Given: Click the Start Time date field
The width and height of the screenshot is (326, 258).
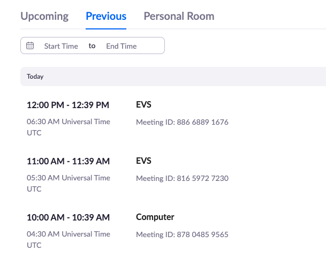Looking at the screenshot, I should (61, 46).
